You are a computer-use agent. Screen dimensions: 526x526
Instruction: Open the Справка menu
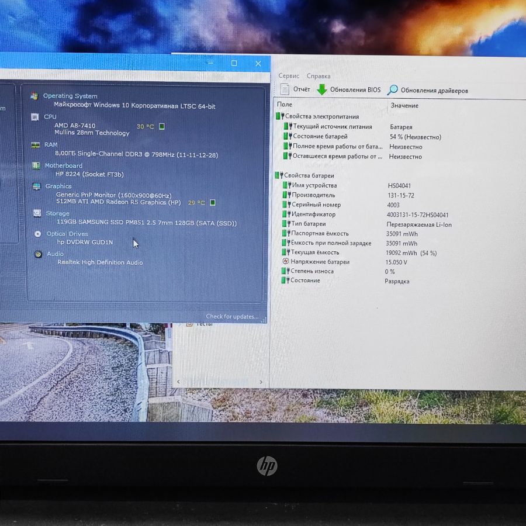(319, 76)
